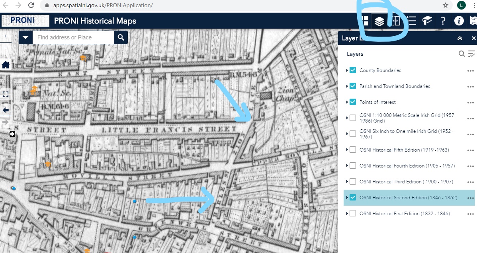The width and height of the screenshot is (477, 253).
Task: Open Parish and Townland Boundaries options menu
Action: [470, 87]
